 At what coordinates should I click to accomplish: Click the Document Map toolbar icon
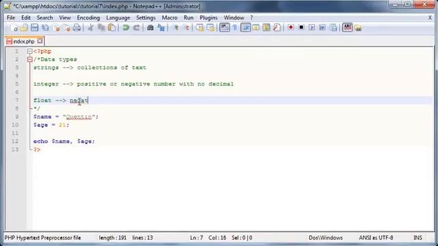point(266,27)
